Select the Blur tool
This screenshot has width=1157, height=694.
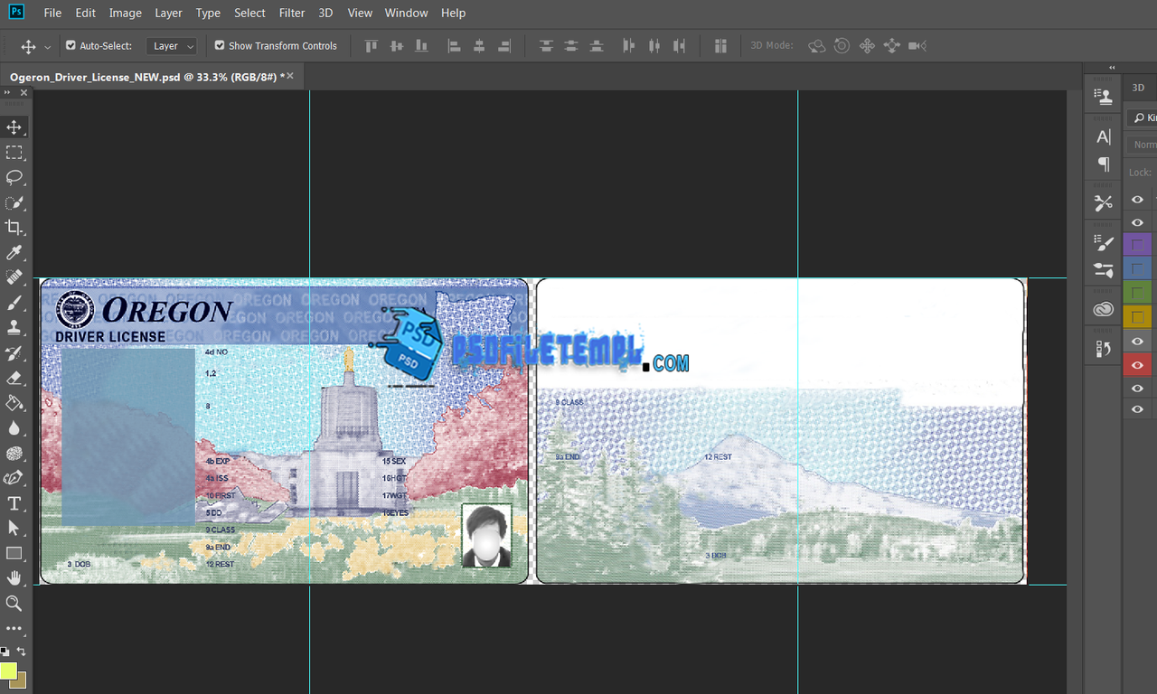tap(14, 427)
